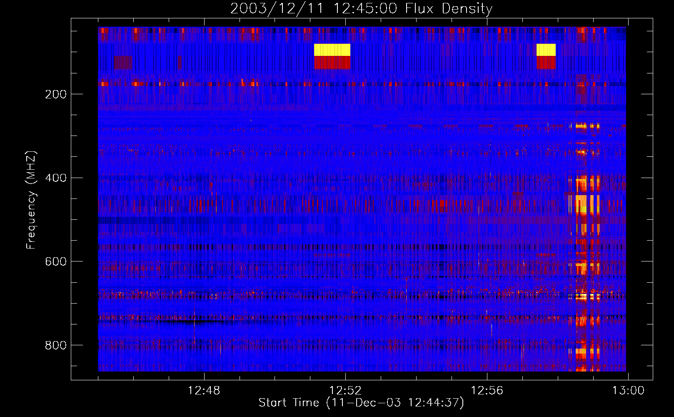This screenshot has height=417, width=674.
Task: Click the 200 frequency tick label
Action: pos(56,94)
